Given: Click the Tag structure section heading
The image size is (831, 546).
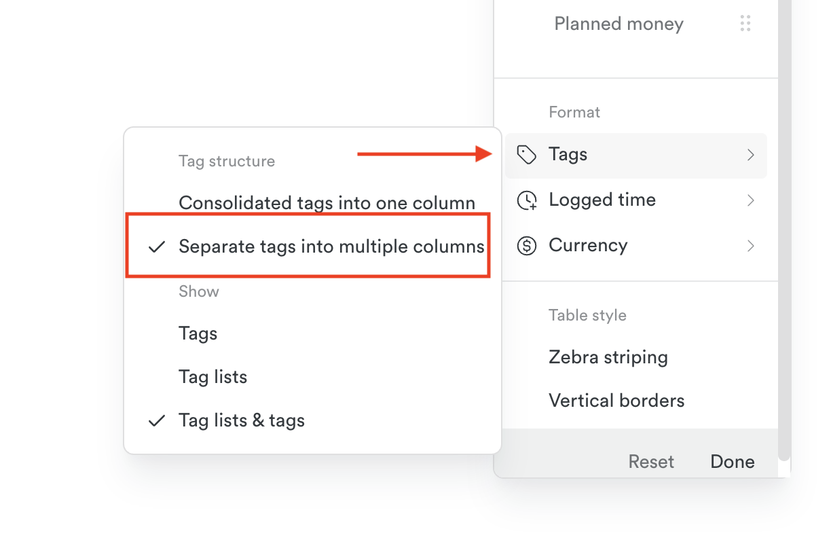Looking at the screenshot, I should [226, 161].
